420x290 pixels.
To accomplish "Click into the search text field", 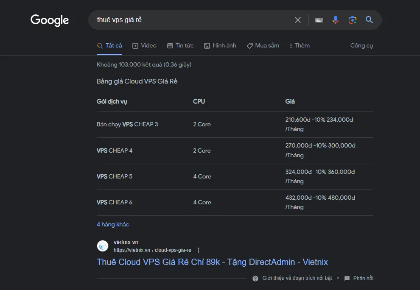I will click(x=191, y=20).
